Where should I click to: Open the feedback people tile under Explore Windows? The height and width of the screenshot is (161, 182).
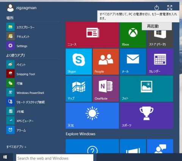click(160, 146)
